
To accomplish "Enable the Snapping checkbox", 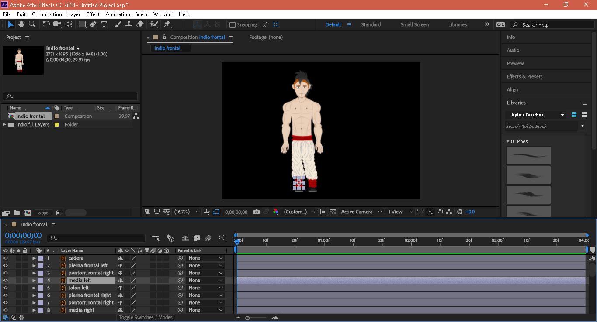I will [x=233, y=25].
